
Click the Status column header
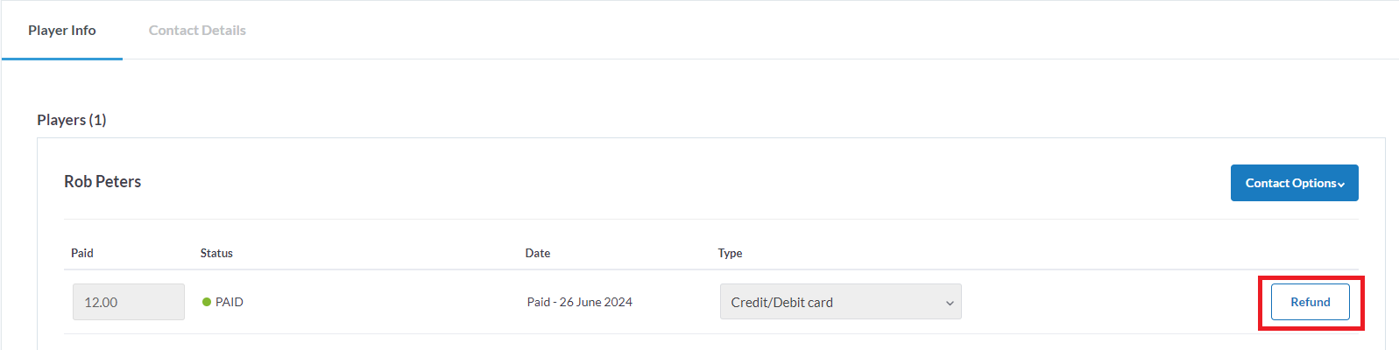click(x=216, y=253)
